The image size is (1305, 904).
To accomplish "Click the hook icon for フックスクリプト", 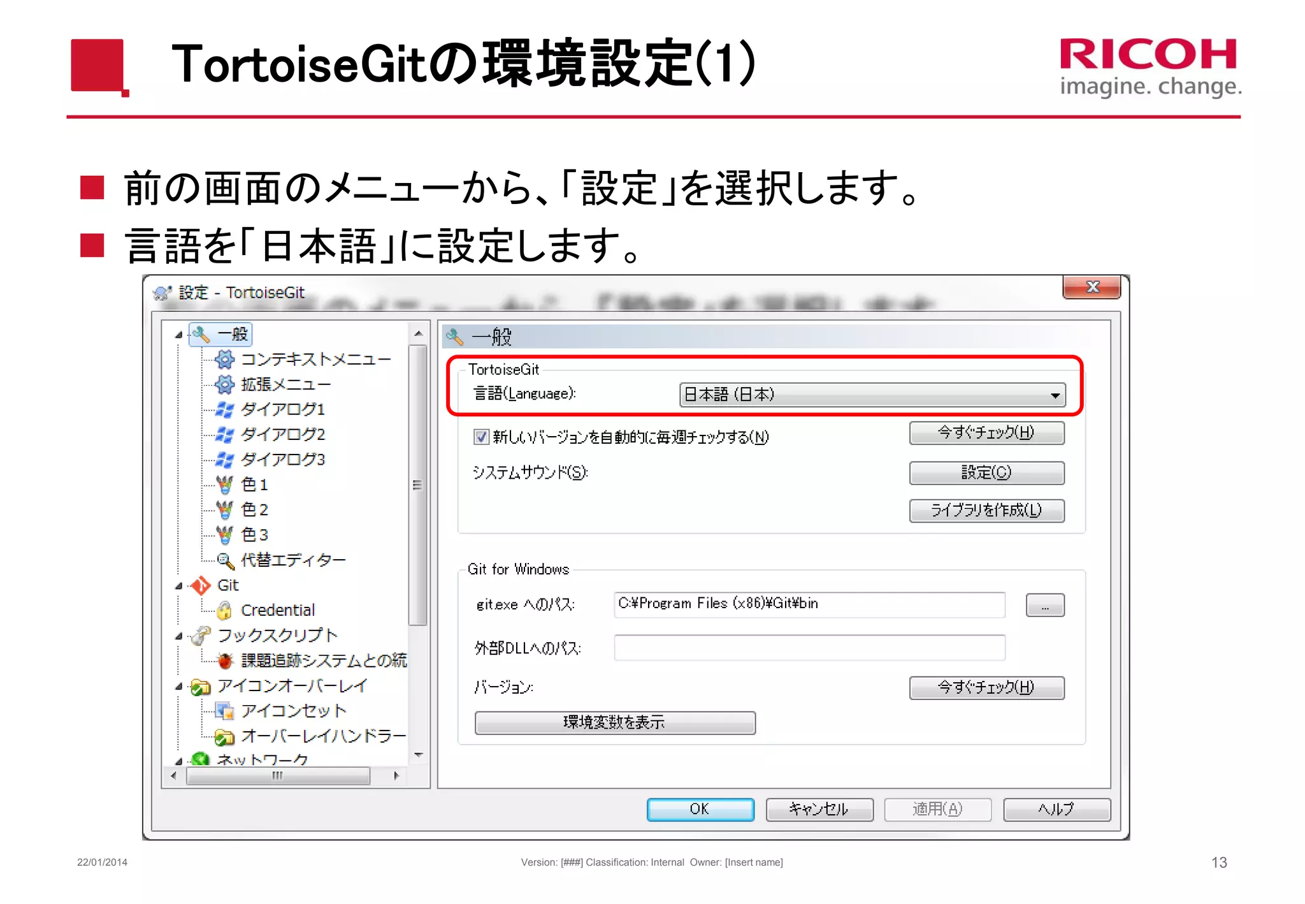I will (x=201, y=635).
